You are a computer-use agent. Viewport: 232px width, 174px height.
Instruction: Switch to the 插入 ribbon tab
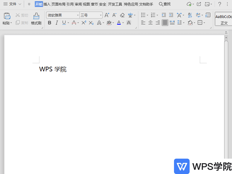coord(47,4)
